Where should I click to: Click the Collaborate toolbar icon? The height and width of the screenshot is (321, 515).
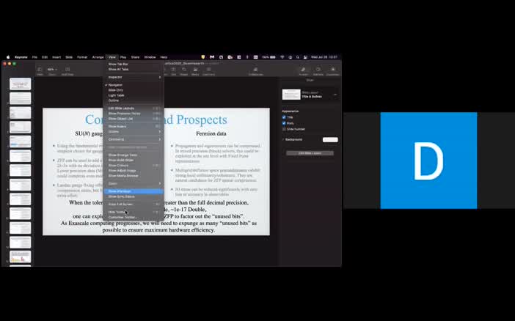point(255,70)
